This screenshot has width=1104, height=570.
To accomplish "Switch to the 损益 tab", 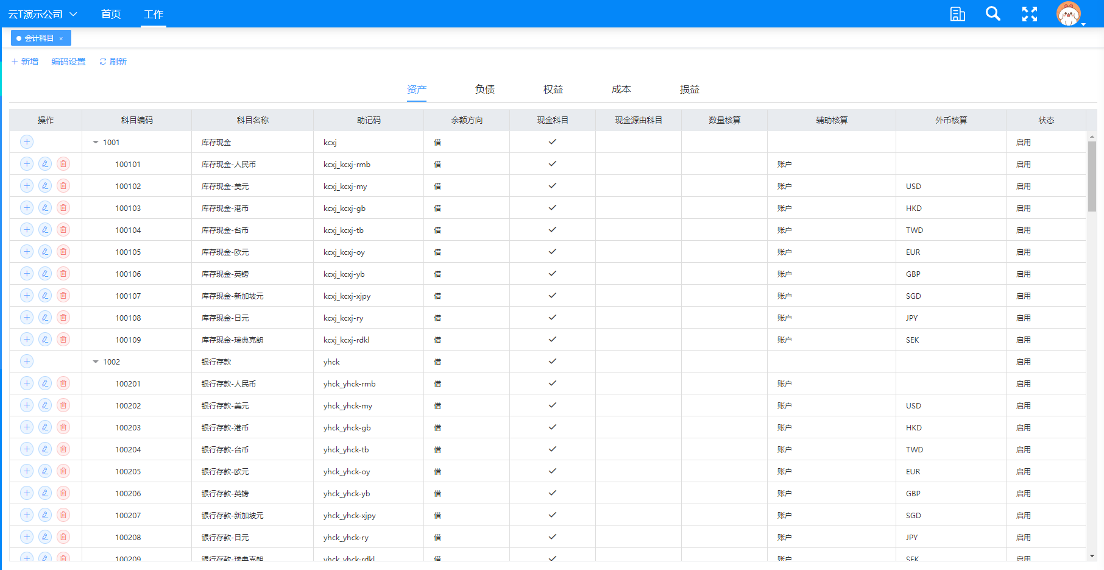I will tap(689, 90).
